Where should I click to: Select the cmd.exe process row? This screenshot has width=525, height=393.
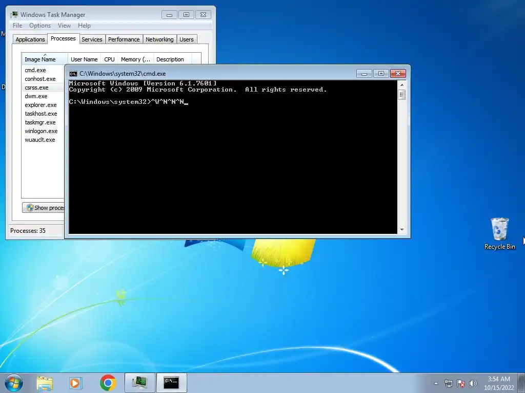click(43, 70)
